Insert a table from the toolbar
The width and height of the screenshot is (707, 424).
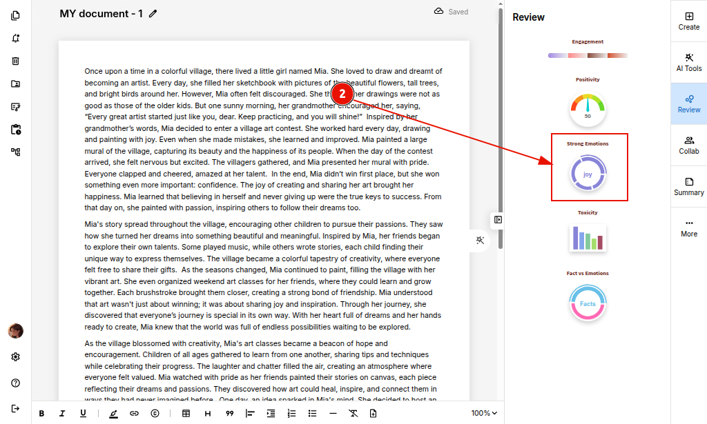click(186, 414)
